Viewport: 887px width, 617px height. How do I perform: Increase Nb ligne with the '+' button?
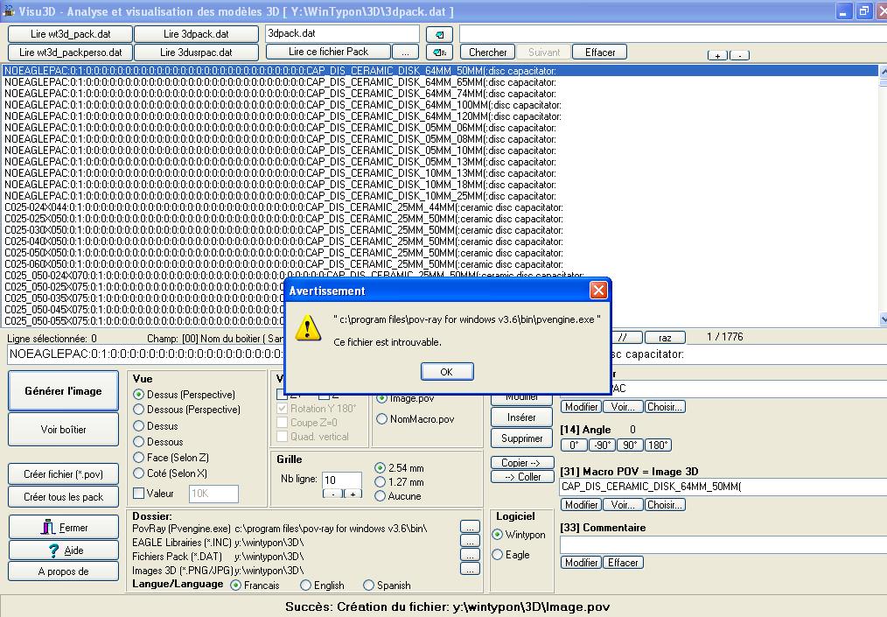(353, 494)
